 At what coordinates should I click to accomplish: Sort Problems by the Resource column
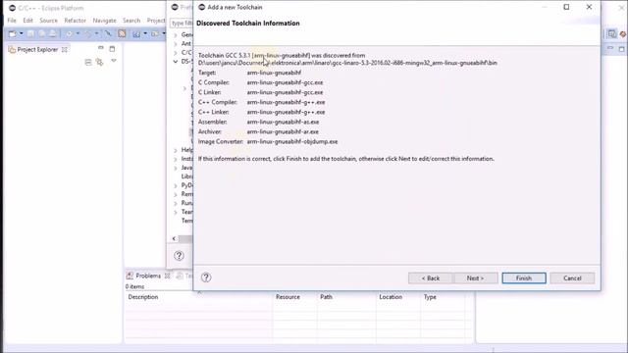click(x=294, y=297)
